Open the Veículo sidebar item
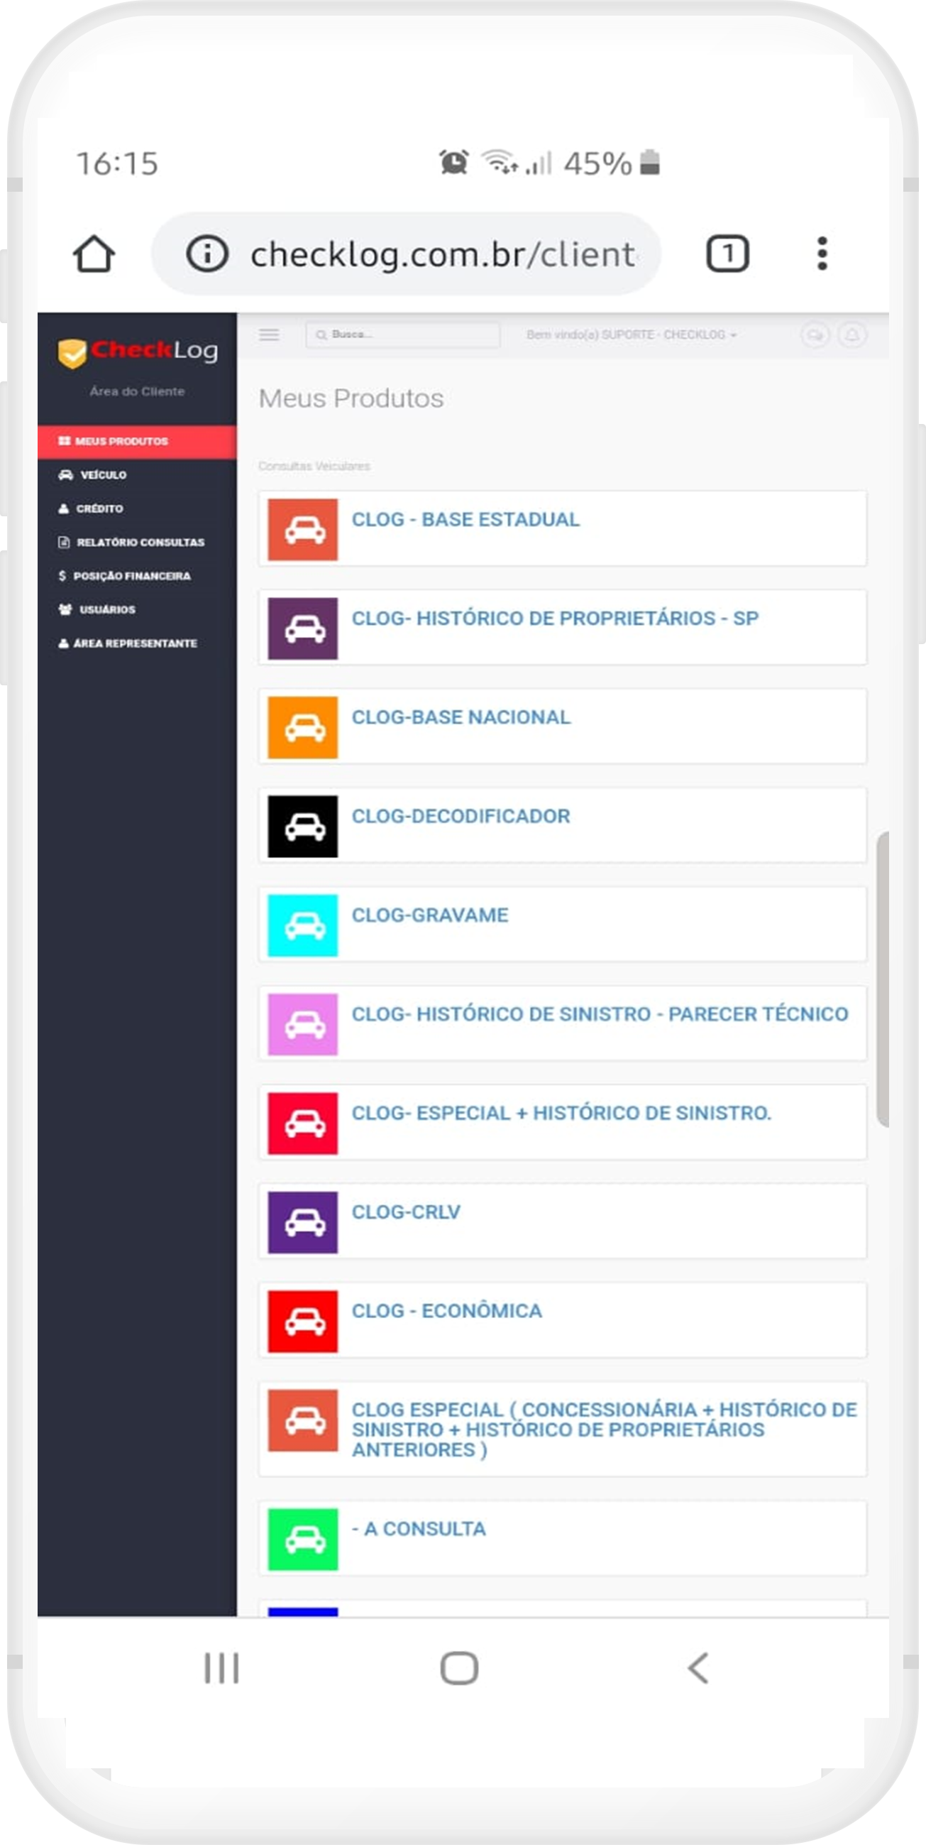Viewport: 926px width, 1845px height. coord(137,475)
